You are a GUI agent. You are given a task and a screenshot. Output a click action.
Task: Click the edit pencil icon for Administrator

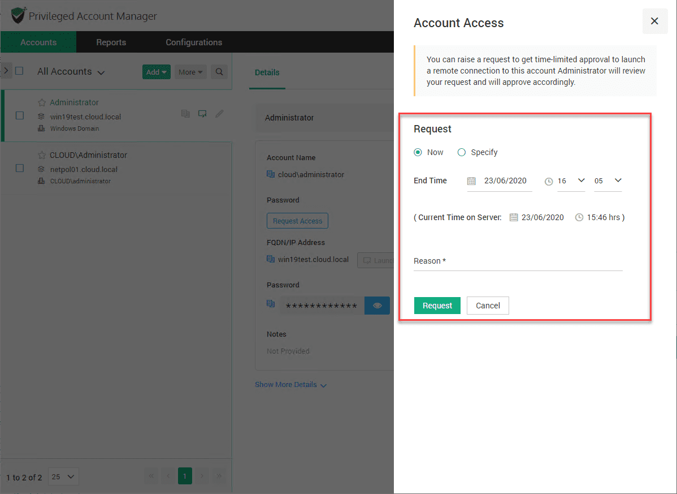click(x=219, y=114)
